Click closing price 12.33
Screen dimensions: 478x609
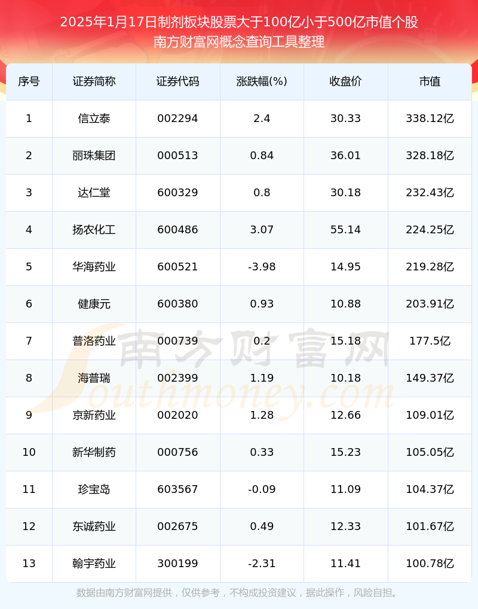tap(346, 526)
